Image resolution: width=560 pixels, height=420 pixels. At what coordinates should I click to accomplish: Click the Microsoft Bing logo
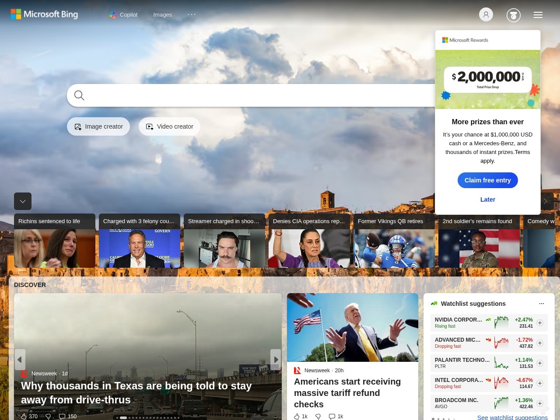44,14
